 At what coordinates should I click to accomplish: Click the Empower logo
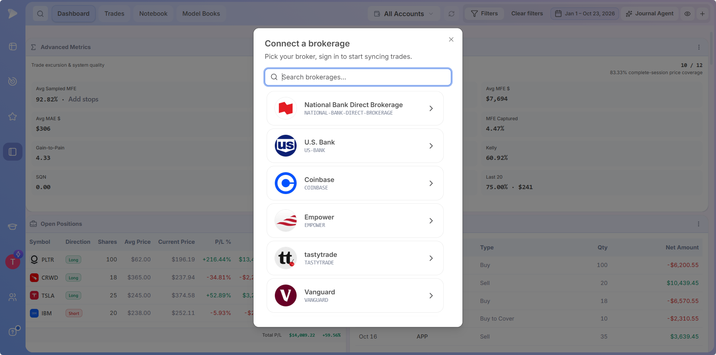[286, 221]
